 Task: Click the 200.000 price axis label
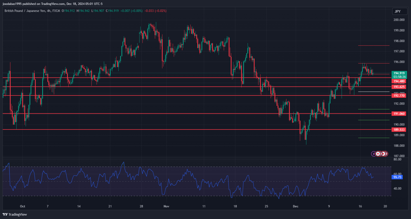tap(399, 20)
